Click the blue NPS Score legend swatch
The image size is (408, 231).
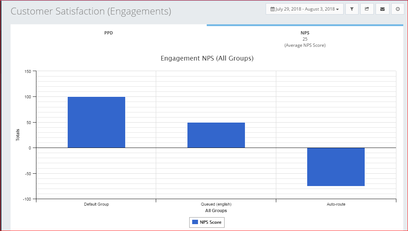click(195, 222)
